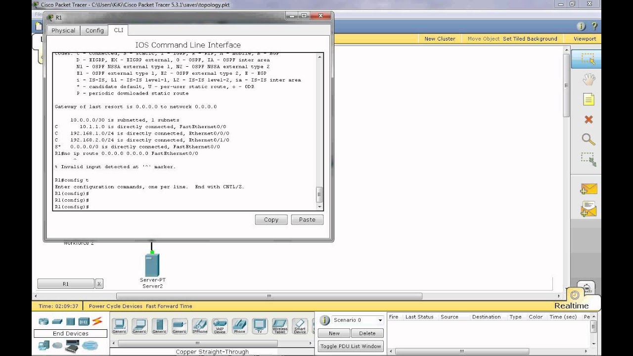633x356 pixels.
Task: Select the Hubs device category icon
Action: tap(70, 321)
